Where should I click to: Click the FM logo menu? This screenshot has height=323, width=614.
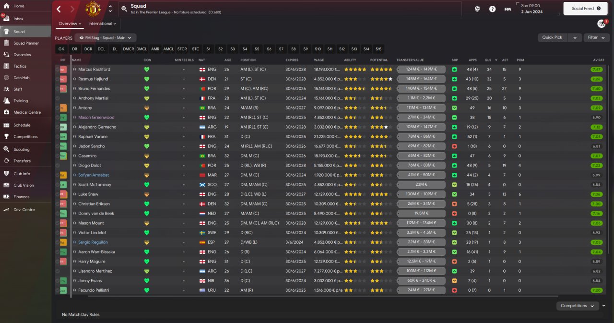tap(508, 9)
